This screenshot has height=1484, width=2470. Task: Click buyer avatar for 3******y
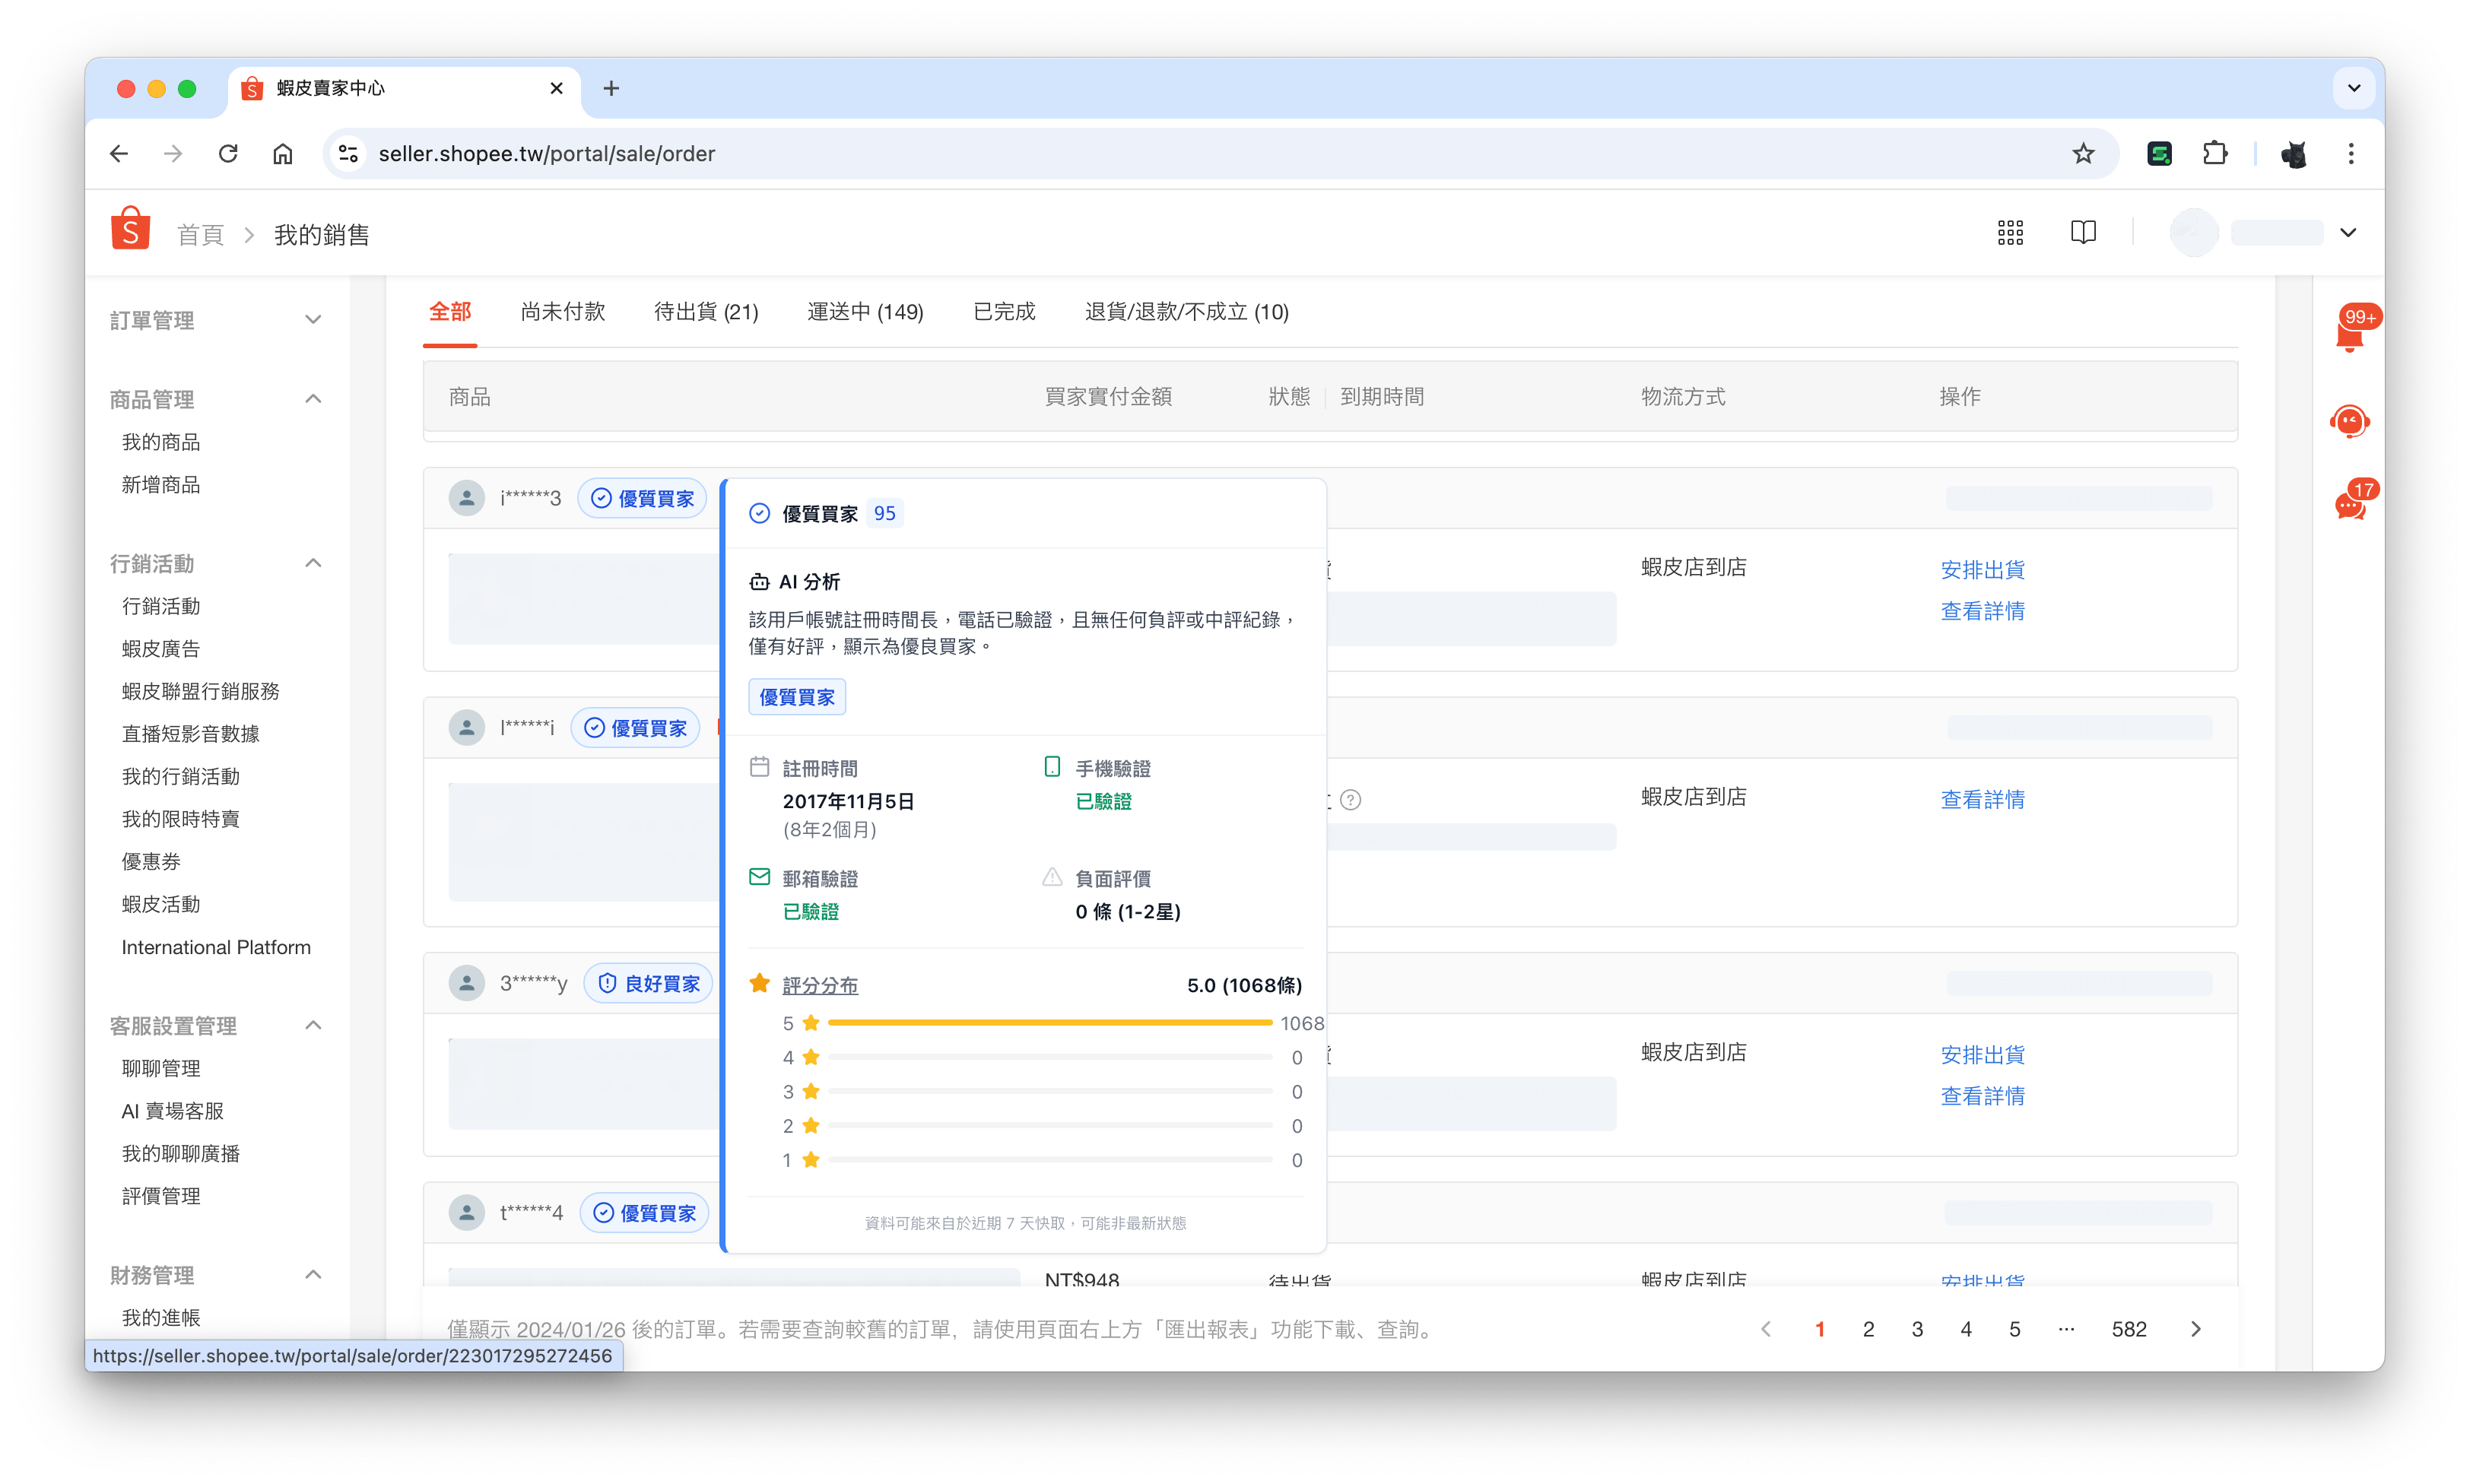coord(466,983)
